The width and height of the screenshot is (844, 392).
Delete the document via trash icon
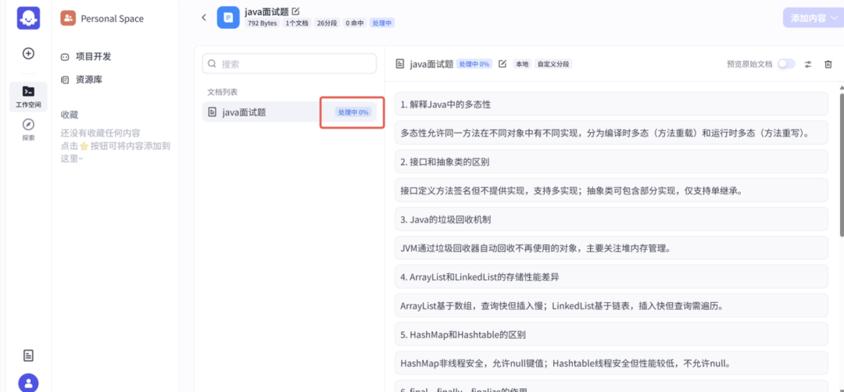(828, 64)
